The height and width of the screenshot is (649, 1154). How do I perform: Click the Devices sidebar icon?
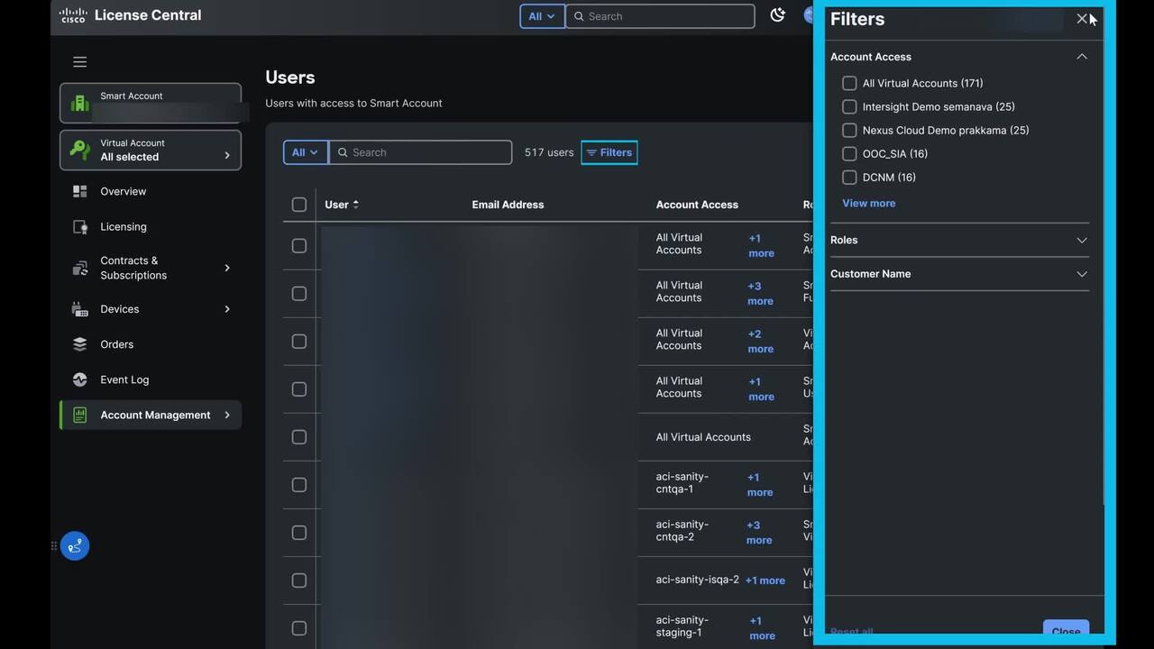[80, 309]
